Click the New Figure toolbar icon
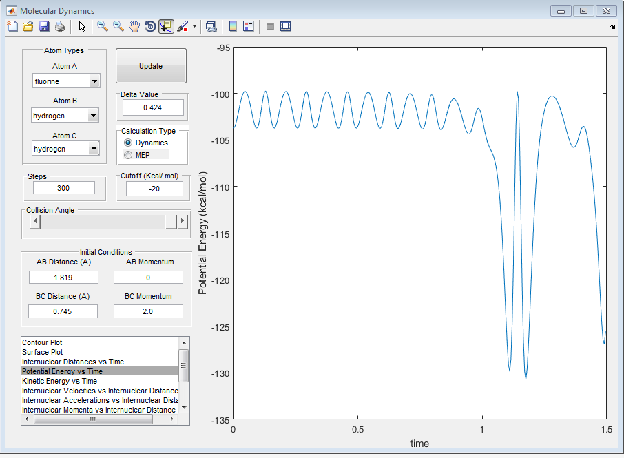624x458 pixels. tap(12, 26)
